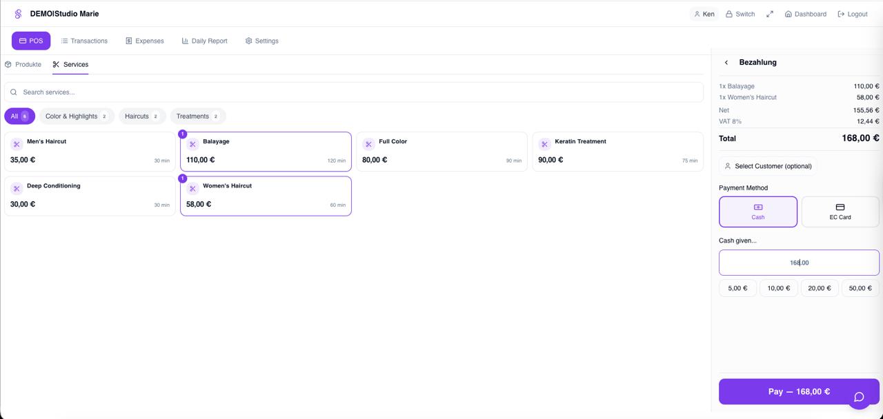Viewport: 883px width, 419px height.
Task: Add Deep Conditioning service to cart
Action: [90, 196]
